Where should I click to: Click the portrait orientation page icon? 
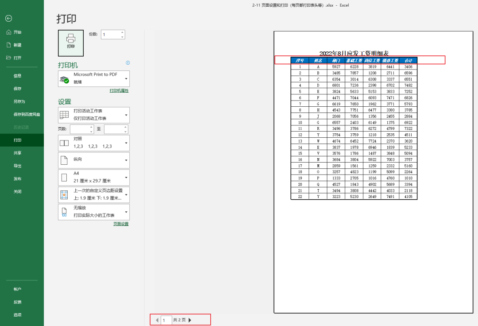pos(64,160)
